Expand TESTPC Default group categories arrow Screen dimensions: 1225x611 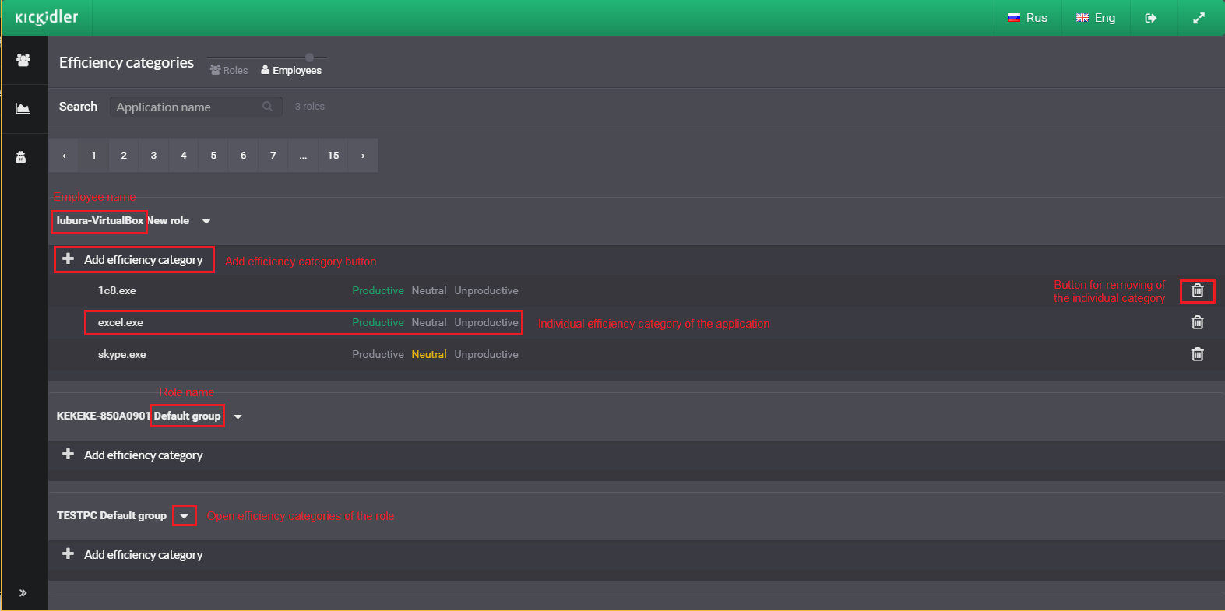click(184, 516)
